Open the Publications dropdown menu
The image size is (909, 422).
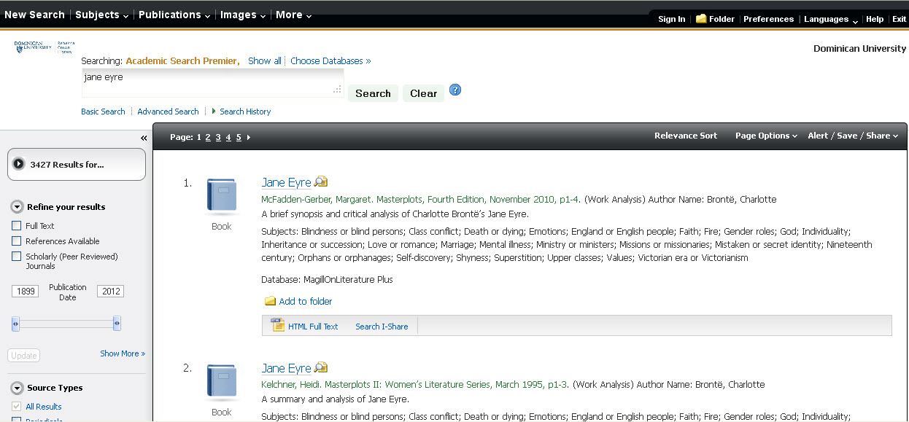pos(174,15)
